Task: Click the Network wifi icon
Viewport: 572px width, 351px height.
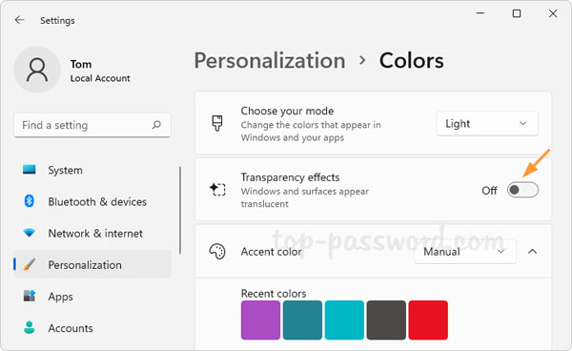Action: click(x=30, y=233)
